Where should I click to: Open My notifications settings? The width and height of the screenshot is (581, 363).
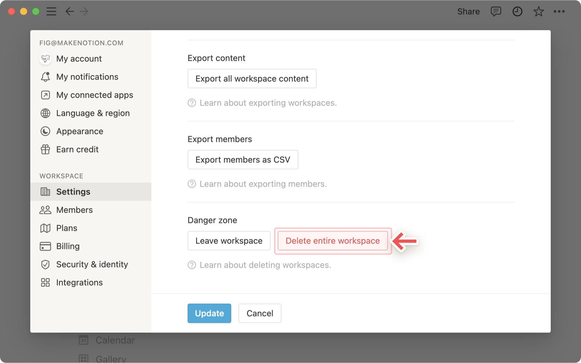[87, 77]
